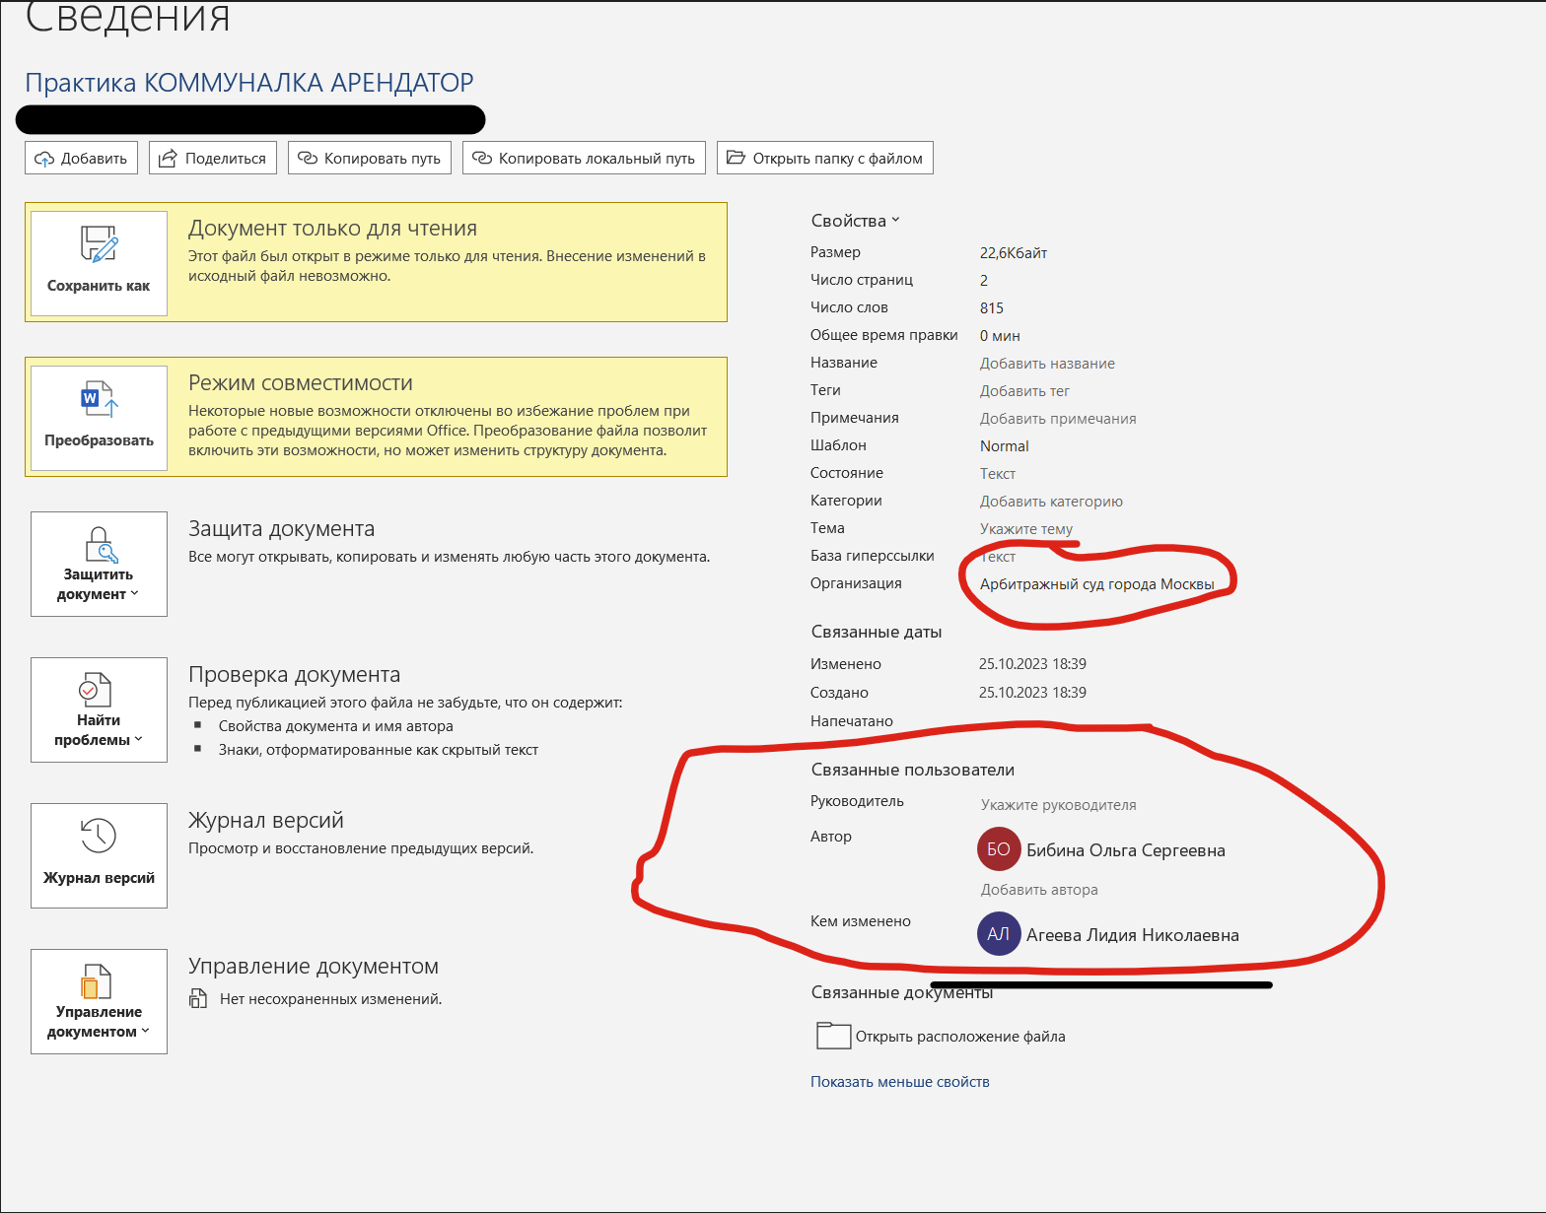Screen dimensions: 1546x1213
Task: Click name Агеева Лидия Николаевна
Action: [1133, 935]
